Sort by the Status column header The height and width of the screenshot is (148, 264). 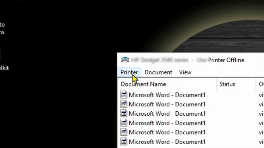point(227,84)
